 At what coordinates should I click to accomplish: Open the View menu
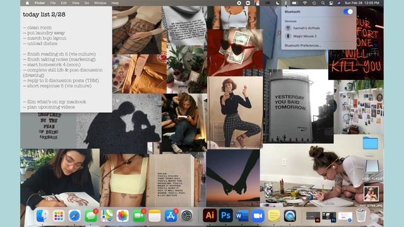coord(76,3)
